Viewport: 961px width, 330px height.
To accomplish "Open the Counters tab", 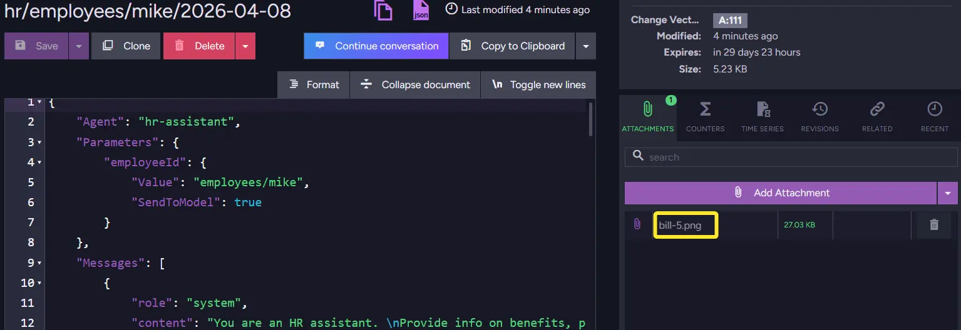I will [705, 117].
